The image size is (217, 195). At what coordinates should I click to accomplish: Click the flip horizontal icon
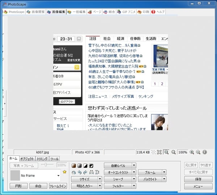coord(91,172)
